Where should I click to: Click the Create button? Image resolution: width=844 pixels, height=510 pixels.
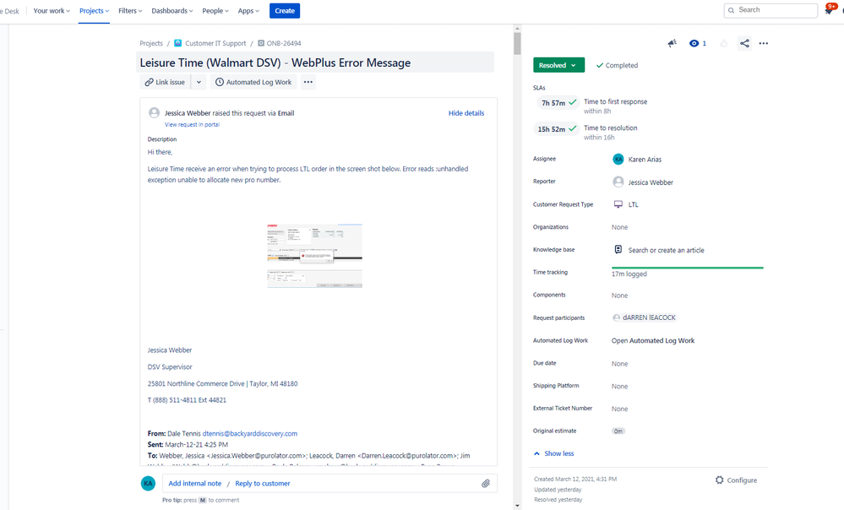coord(285,11)
